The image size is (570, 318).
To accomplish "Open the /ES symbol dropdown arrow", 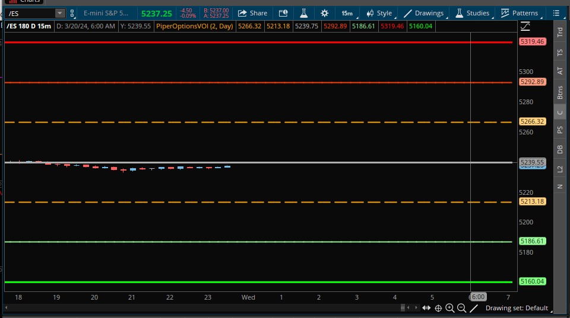I will [x=59, y=14].
